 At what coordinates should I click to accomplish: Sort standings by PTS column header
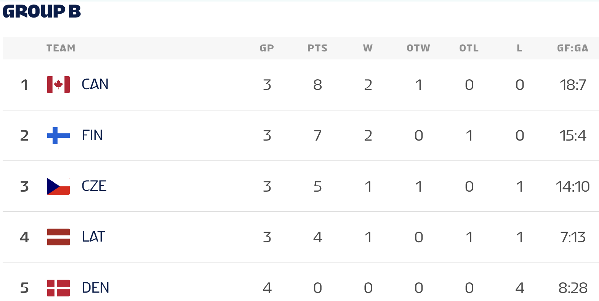coord(317,48)
